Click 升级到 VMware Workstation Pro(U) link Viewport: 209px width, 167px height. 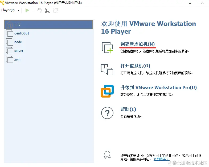pos(159,87)
